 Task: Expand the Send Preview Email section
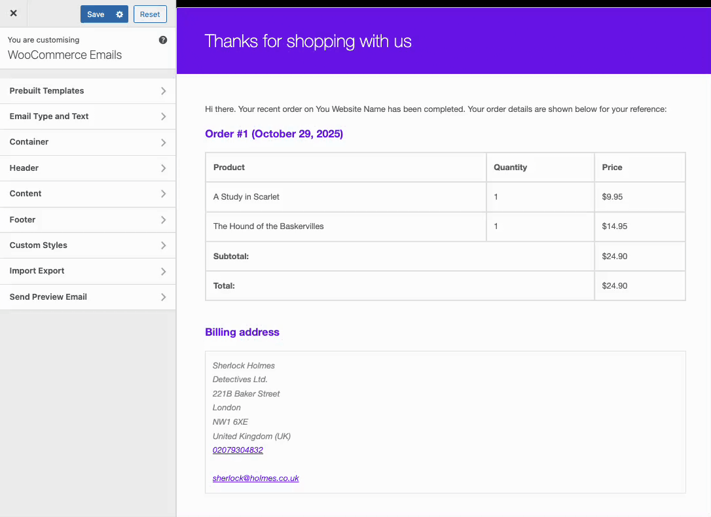(88, 296)
